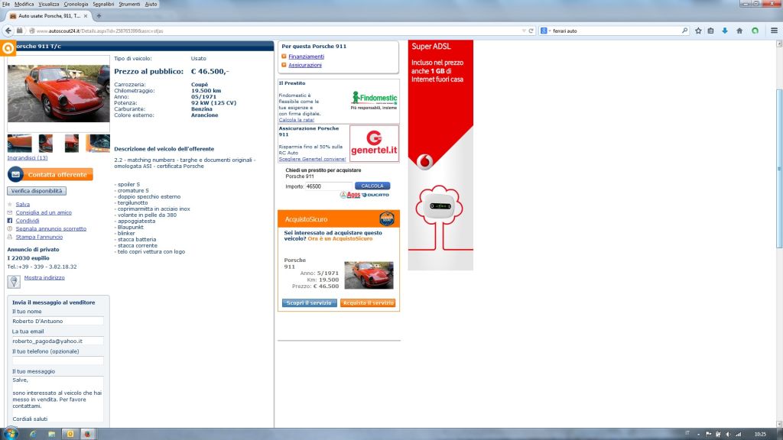Click Consiglia ad un amico link
This screenshot has width=783, height=440.
[x=44, y=212]
